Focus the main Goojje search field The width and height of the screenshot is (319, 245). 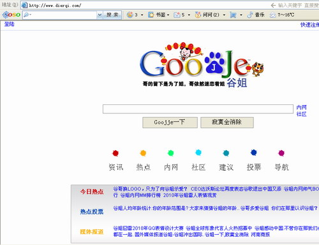pos(198,109)
